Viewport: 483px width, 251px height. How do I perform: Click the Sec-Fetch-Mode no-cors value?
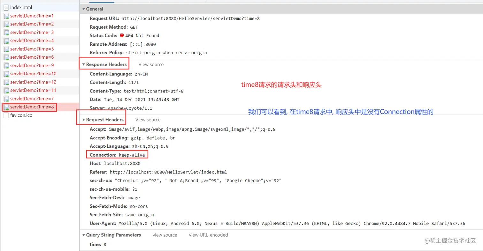[139, 206]
